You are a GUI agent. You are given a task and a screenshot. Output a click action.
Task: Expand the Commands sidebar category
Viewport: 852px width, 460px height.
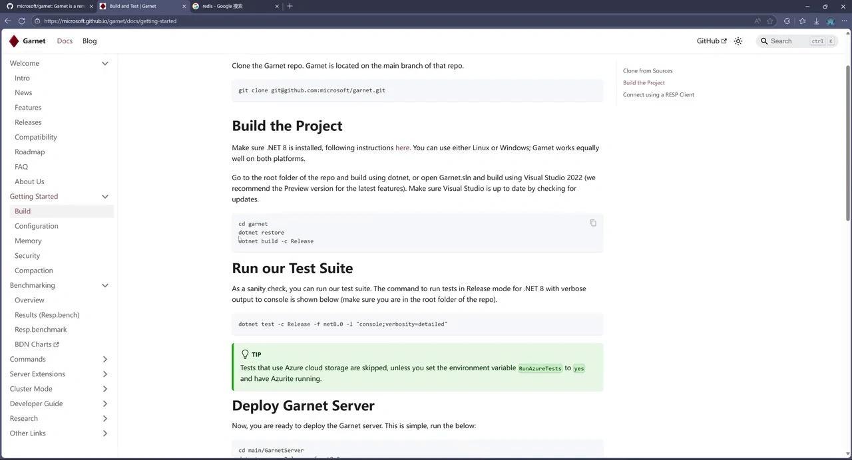coord(105,360)
